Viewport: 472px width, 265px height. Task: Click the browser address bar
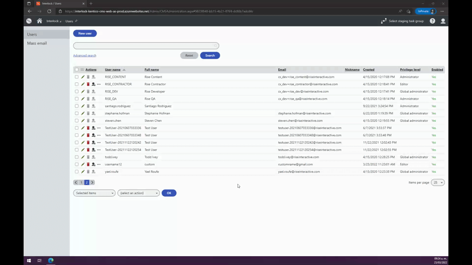pos(226,11)
